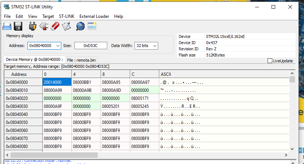Select the Address column header
This screenshot has width=304, height=164.
(23, 74)
